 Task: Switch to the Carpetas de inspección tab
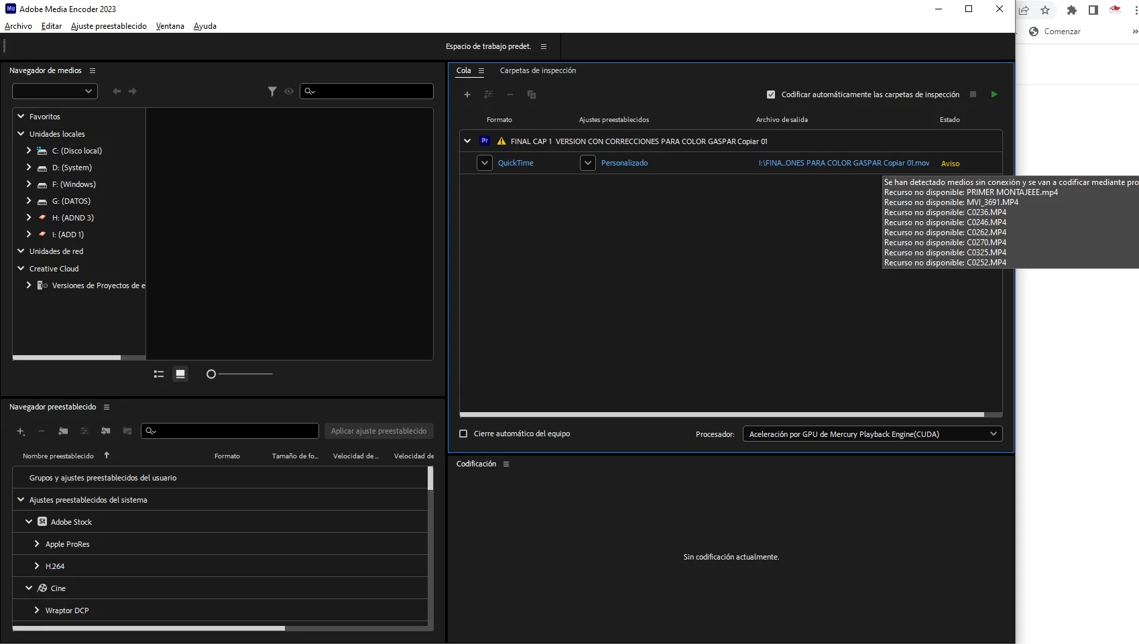(x=538, y=70)
